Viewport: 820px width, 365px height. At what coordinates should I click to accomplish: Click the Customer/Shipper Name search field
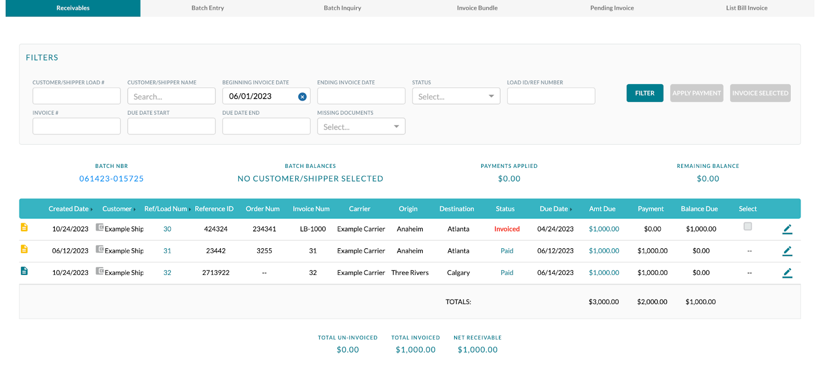tap(171, 96)
